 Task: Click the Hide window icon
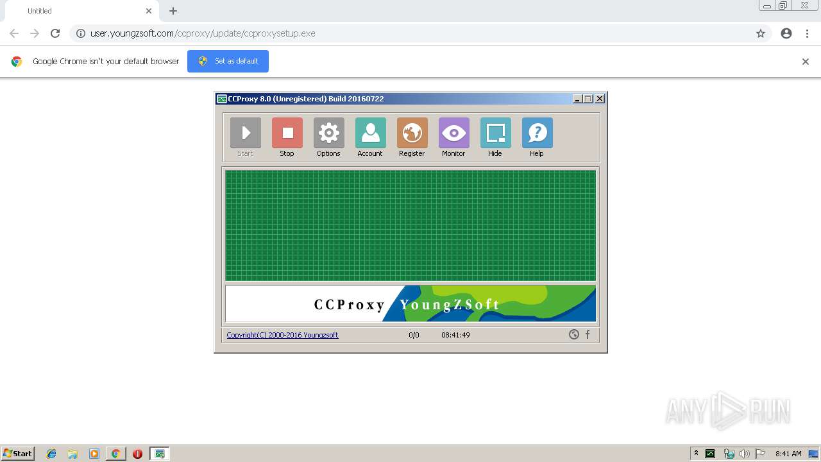click(495, 133)
